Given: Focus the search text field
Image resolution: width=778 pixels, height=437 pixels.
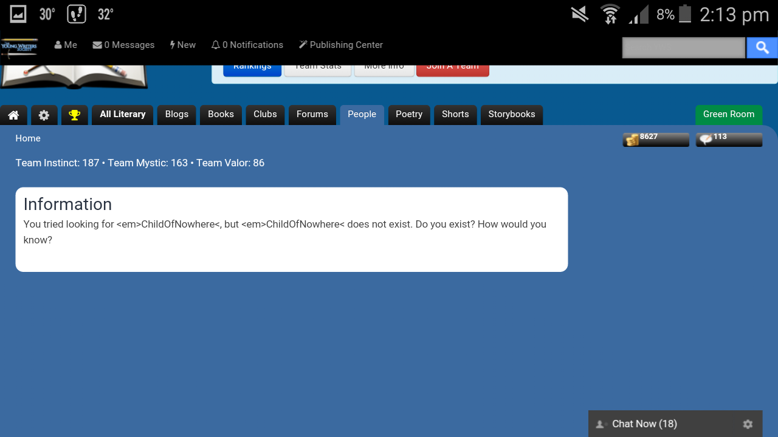Looking at the screenshot, I should [684, 47].
